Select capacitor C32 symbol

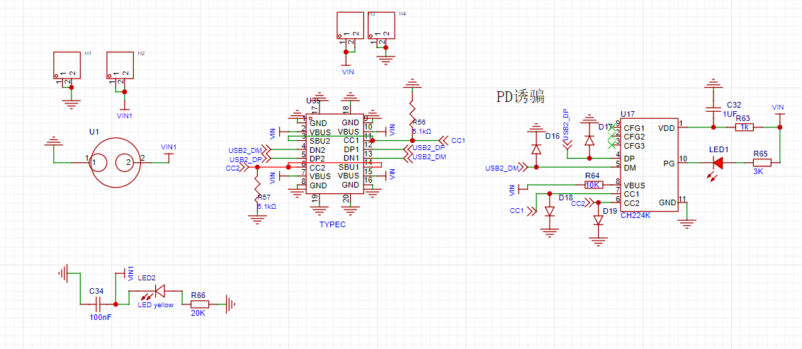[x=712, y=109]
